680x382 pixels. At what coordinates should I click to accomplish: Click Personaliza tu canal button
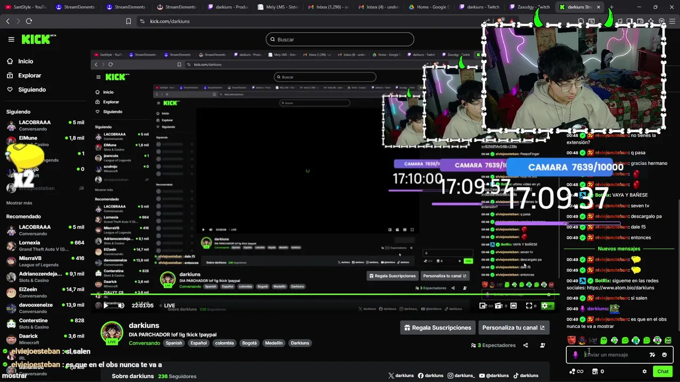(x=513, y=328)
